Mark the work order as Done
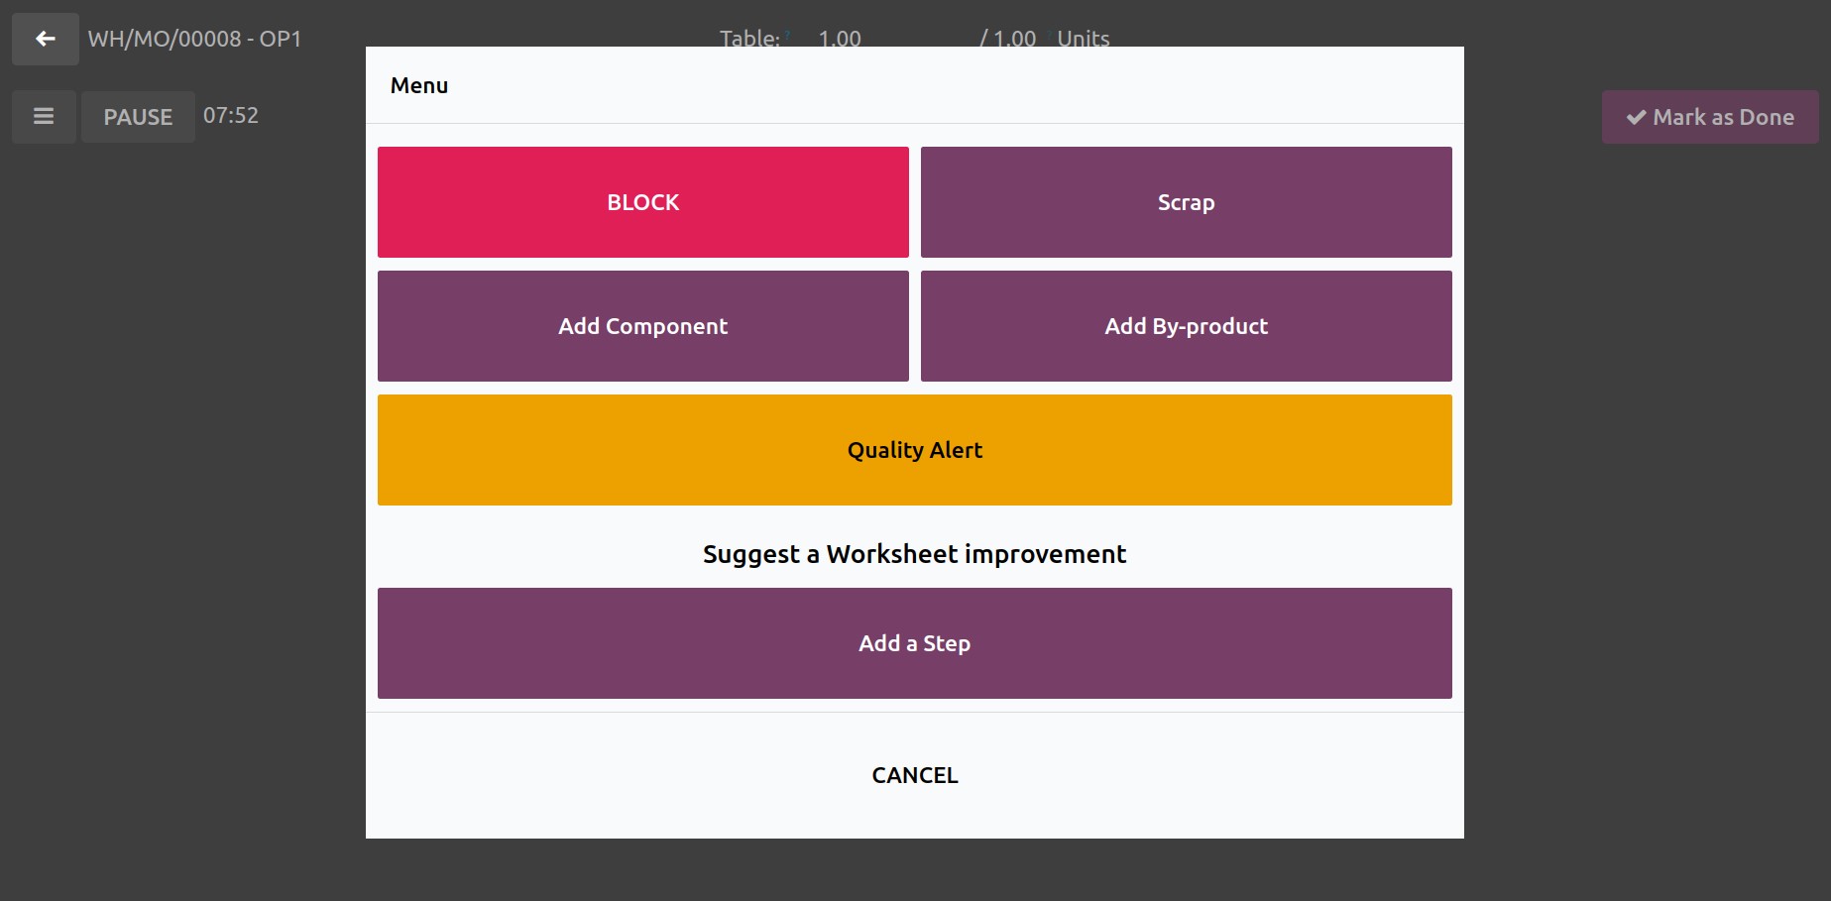Viewport: 1831px width, 901px height. pyautogui.click(x=1710, y=117)
